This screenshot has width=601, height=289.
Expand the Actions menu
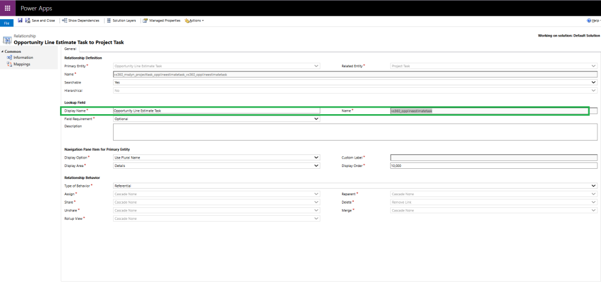194,20
